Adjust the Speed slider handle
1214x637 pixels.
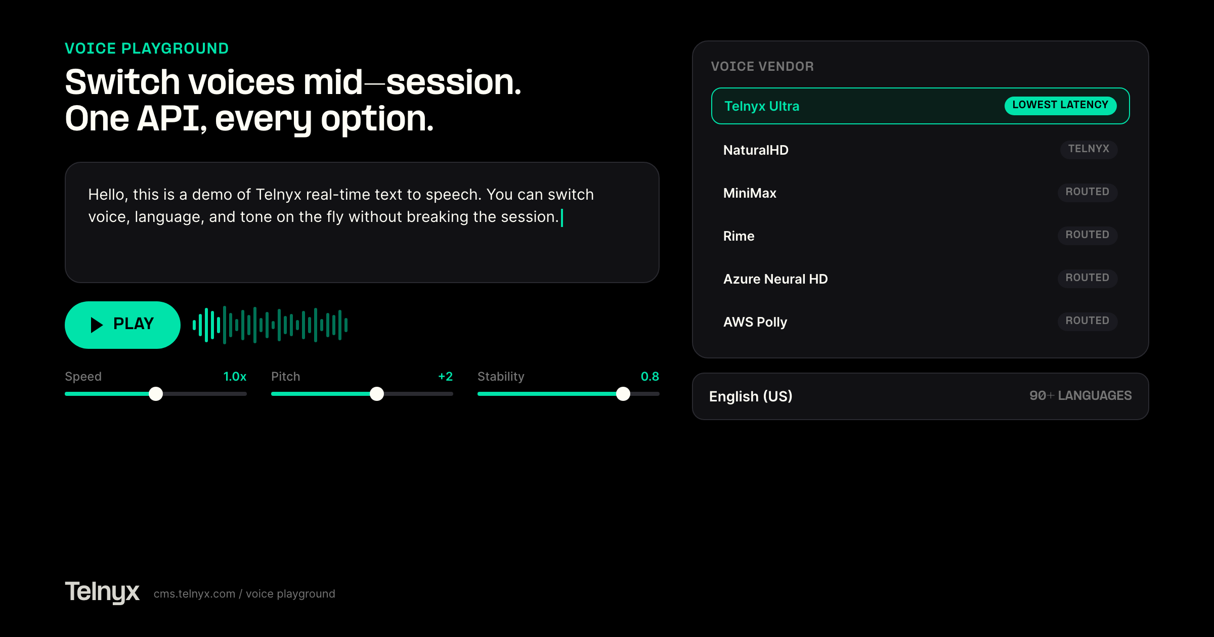pos(156,394)
